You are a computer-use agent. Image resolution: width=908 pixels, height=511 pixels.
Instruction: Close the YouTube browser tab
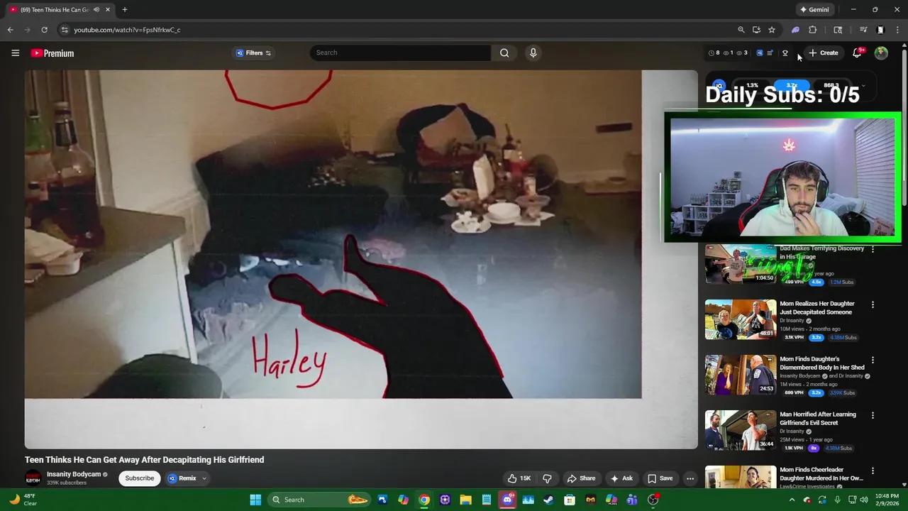(108, 10)
